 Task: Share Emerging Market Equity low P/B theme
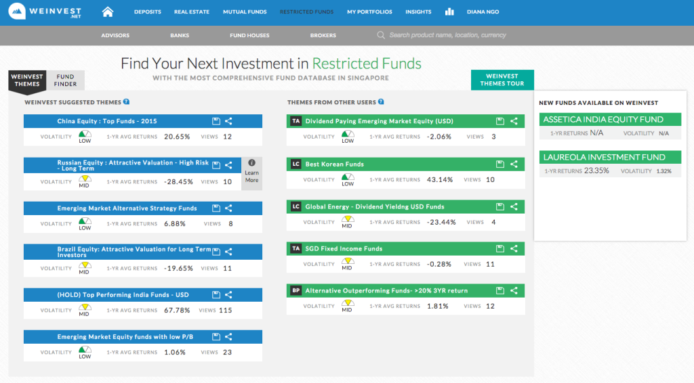[x=228, y=336]
